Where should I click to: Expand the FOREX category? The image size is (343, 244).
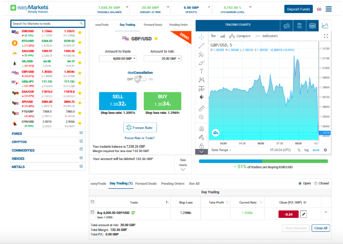click(81, 133)
